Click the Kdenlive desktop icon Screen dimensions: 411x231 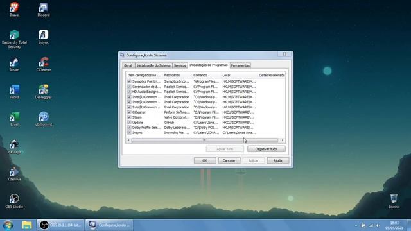14,174
